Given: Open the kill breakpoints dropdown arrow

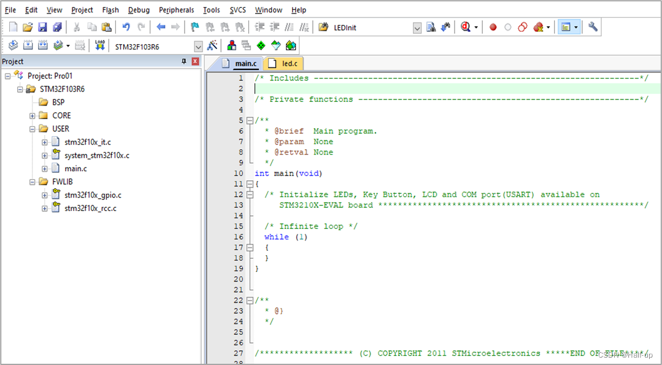Looking at the screenshot, I should [x=548, y=28].
